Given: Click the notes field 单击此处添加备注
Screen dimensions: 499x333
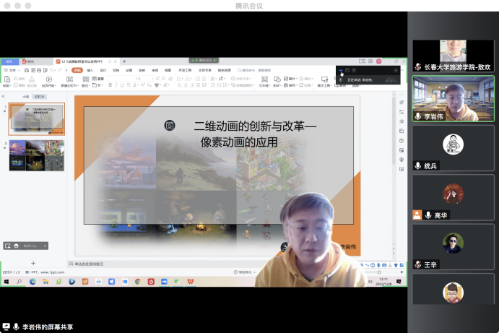Looking at the screenshot, I should pyautogui.click(x=89, y=264).
